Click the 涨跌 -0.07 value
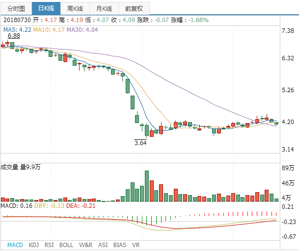Viewport: 299px width, 251px height. click(x=153, y=20)
